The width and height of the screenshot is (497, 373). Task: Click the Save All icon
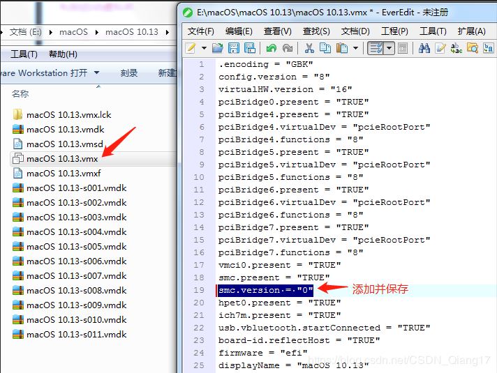(x=249, y=48)
